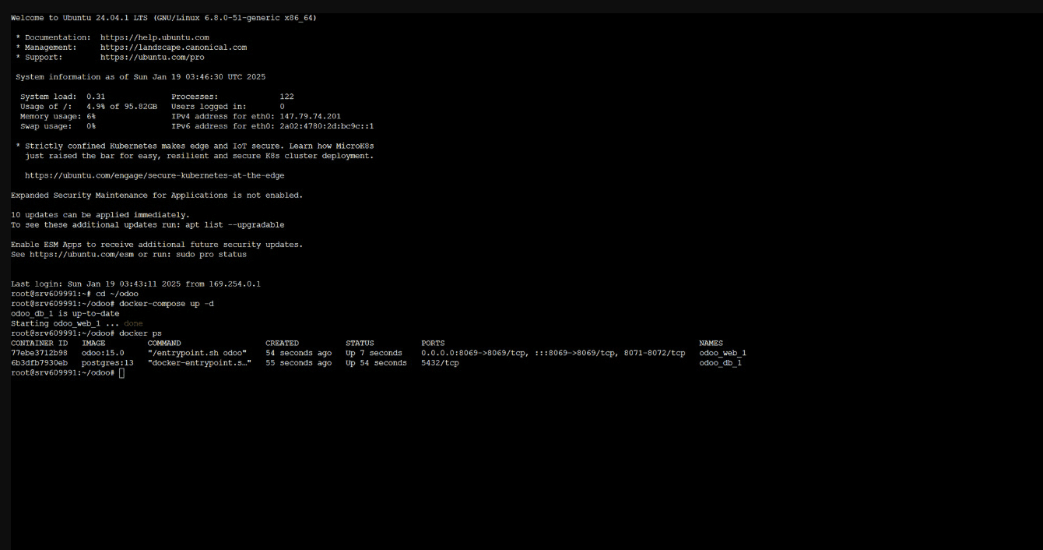Click the CONTAINER ID column header
The height and width of the screenshot is (550, 1043).
click(x=39, y=343)
